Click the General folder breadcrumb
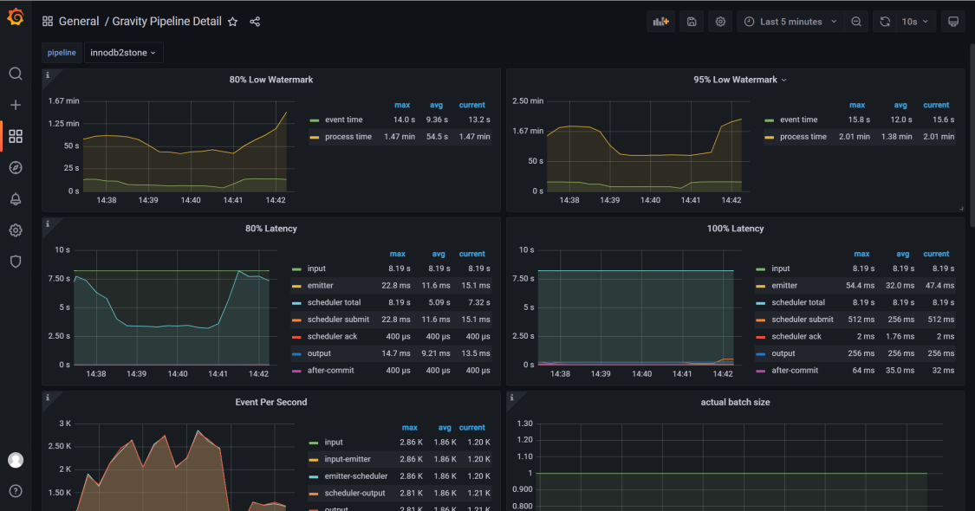This screenshot has height=511, width=975. (x=78, y=22)
